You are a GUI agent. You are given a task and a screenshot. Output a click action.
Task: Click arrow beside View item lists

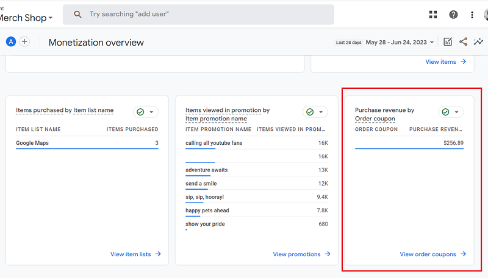pyautogui.click(x=159, y=254)
